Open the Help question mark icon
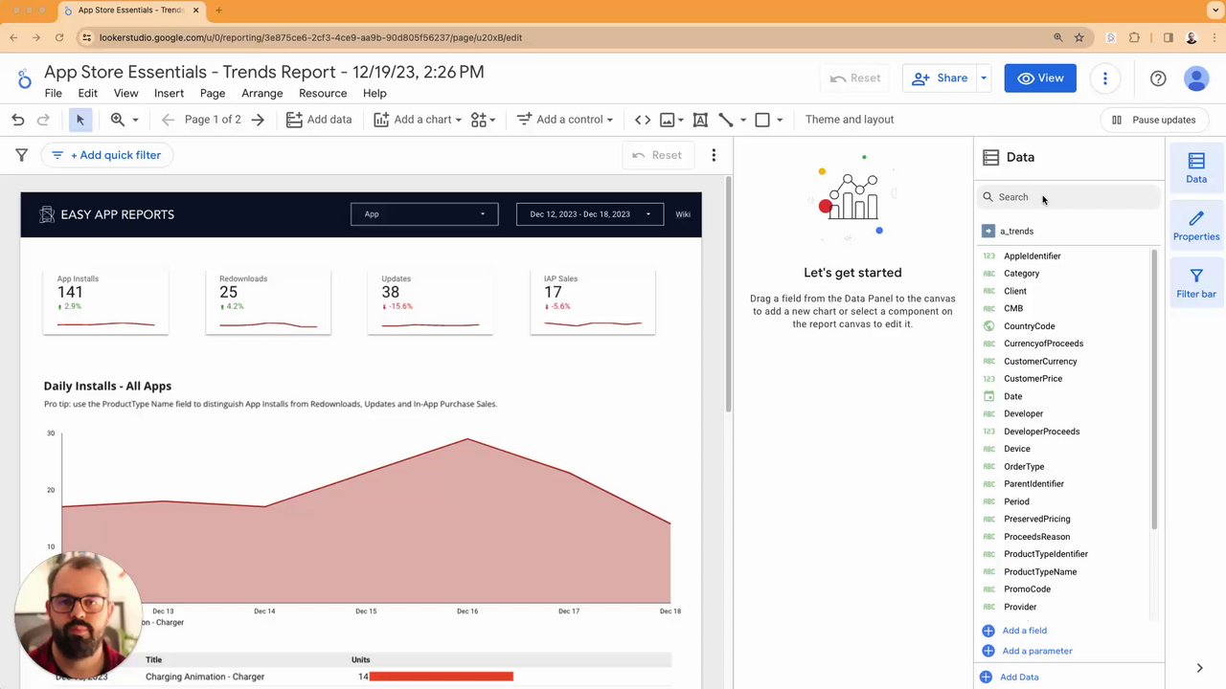This screenshot has height=689, width=1226. click(x=1158, y=78)
